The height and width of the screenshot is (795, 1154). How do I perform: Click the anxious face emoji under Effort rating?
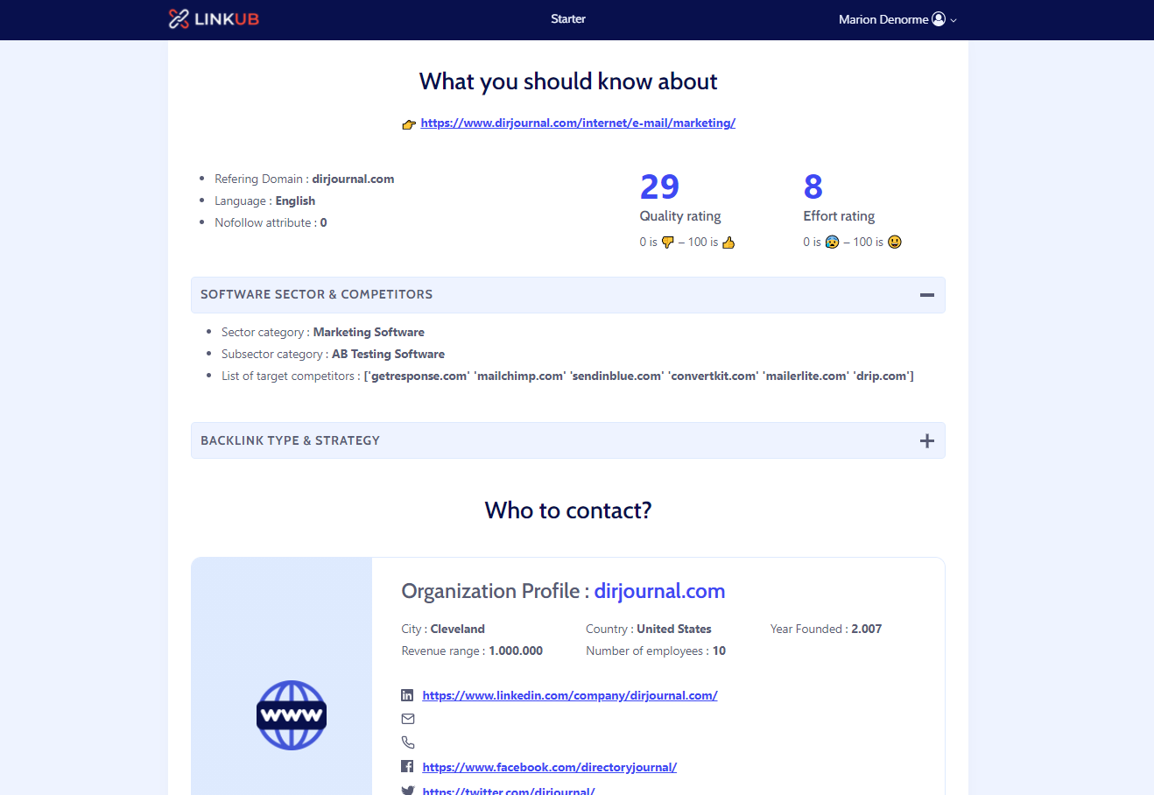tap(832, 242)
